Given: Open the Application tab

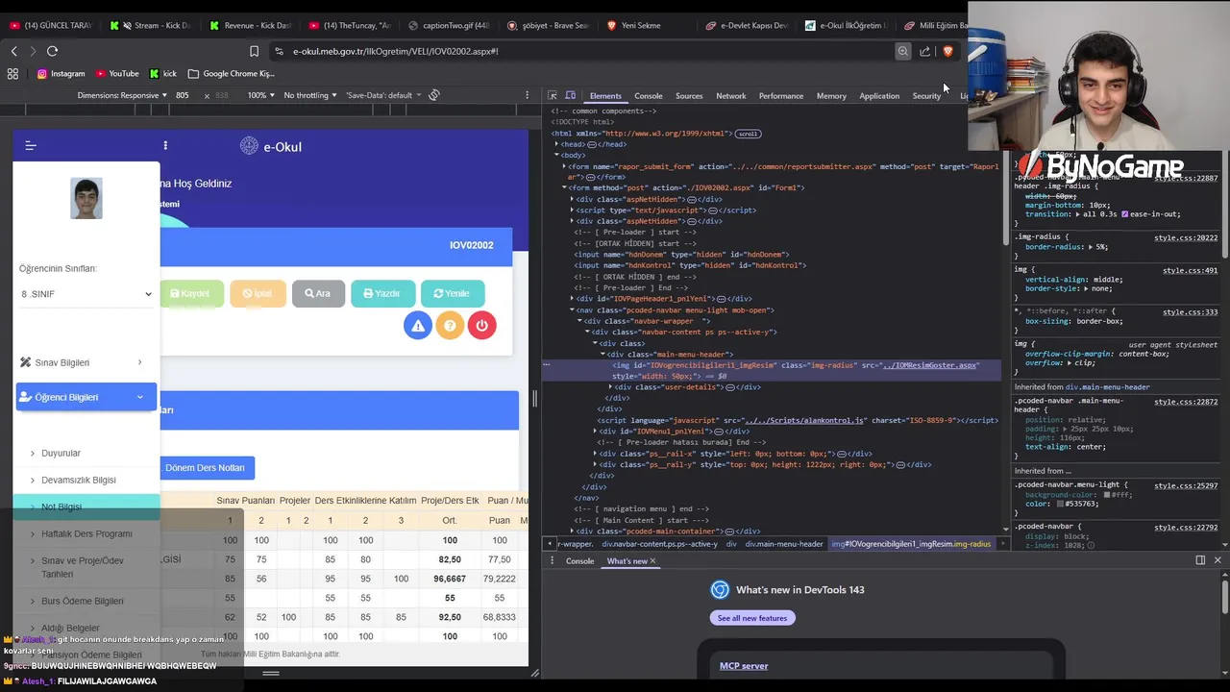Looking at the screenshot, I should pos(879,96).
